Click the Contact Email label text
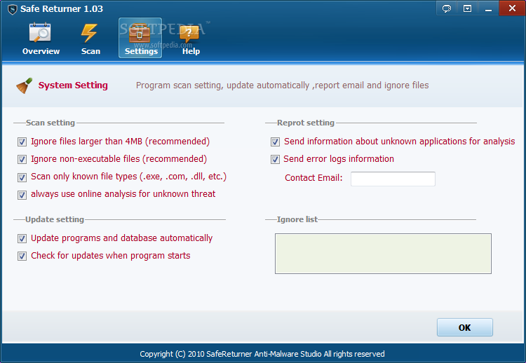This screenshot has height=363, width=526. (x=313, y=177)
